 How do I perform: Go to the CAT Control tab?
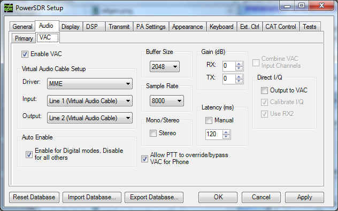(x=280, y=27)
